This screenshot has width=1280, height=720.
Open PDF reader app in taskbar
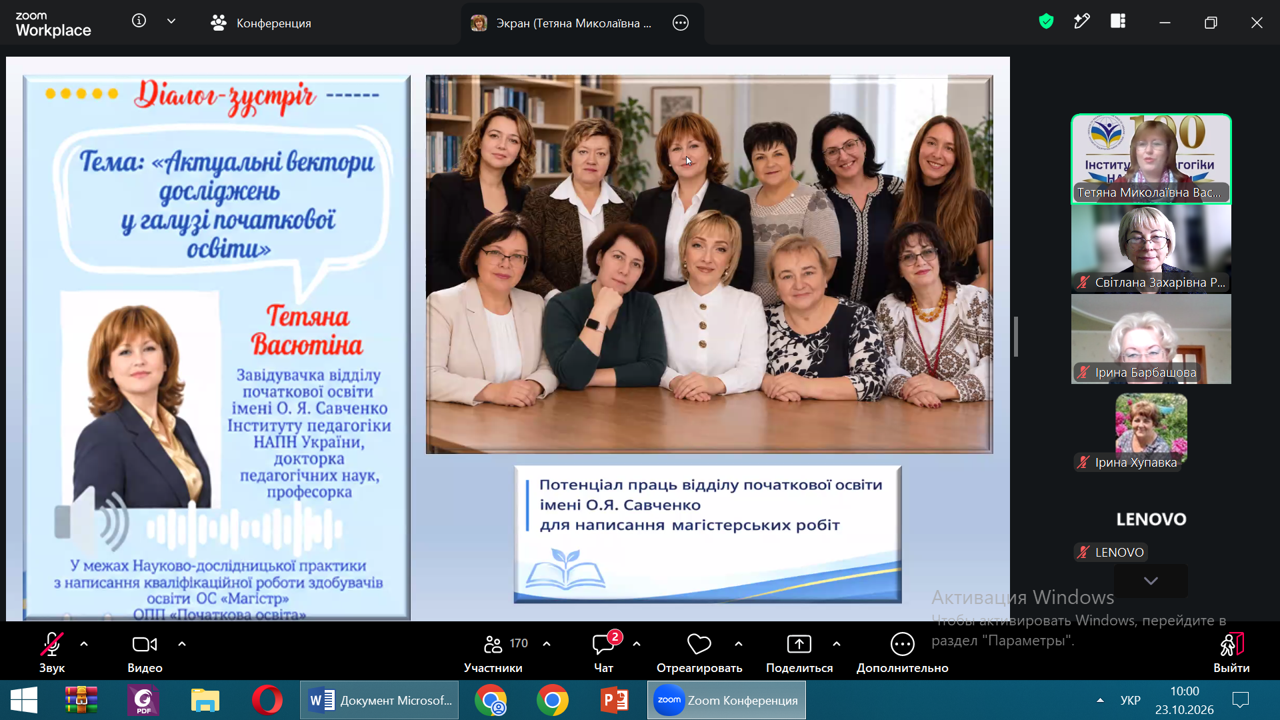143,700
